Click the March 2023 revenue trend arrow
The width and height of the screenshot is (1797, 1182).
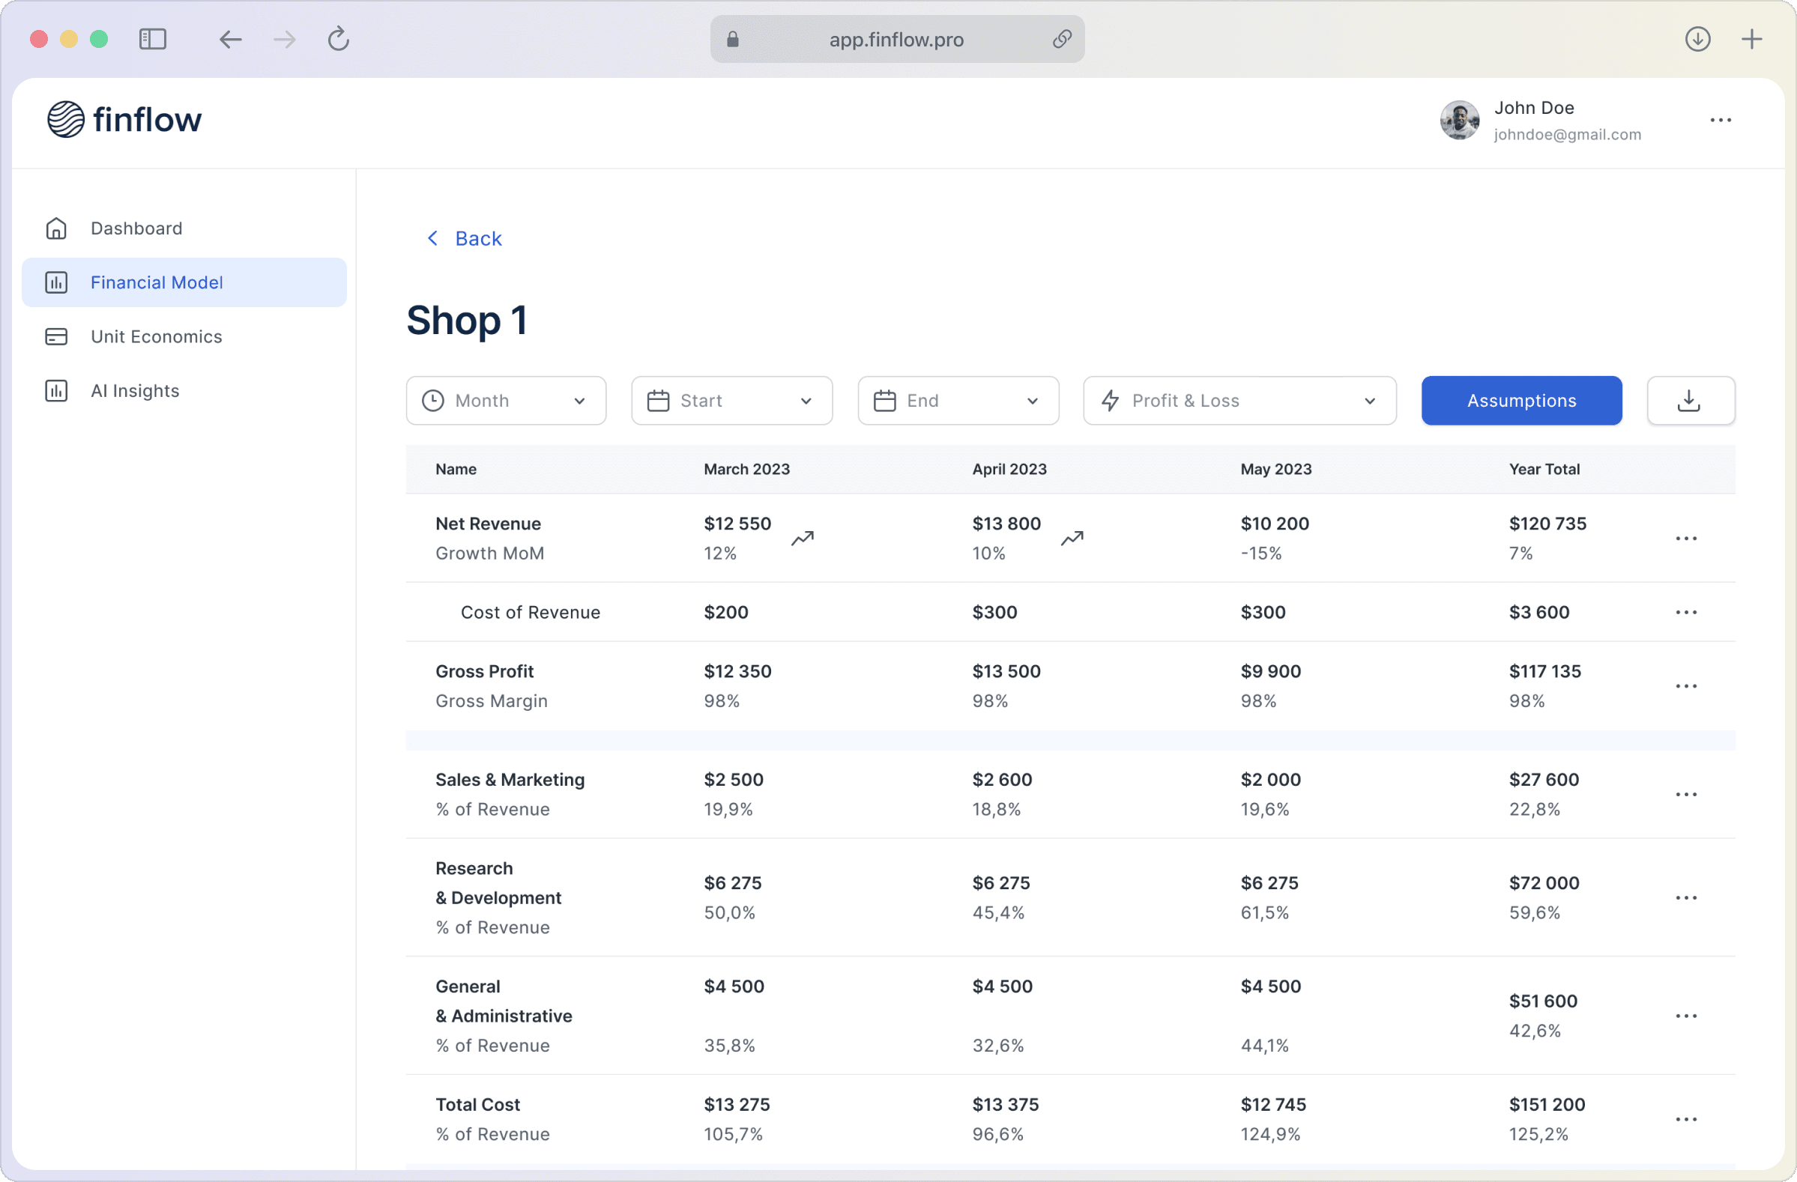point(802,538)
